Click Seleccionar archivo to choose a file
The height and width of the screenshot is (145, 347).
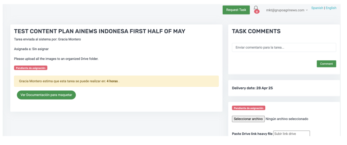point(248,119)
